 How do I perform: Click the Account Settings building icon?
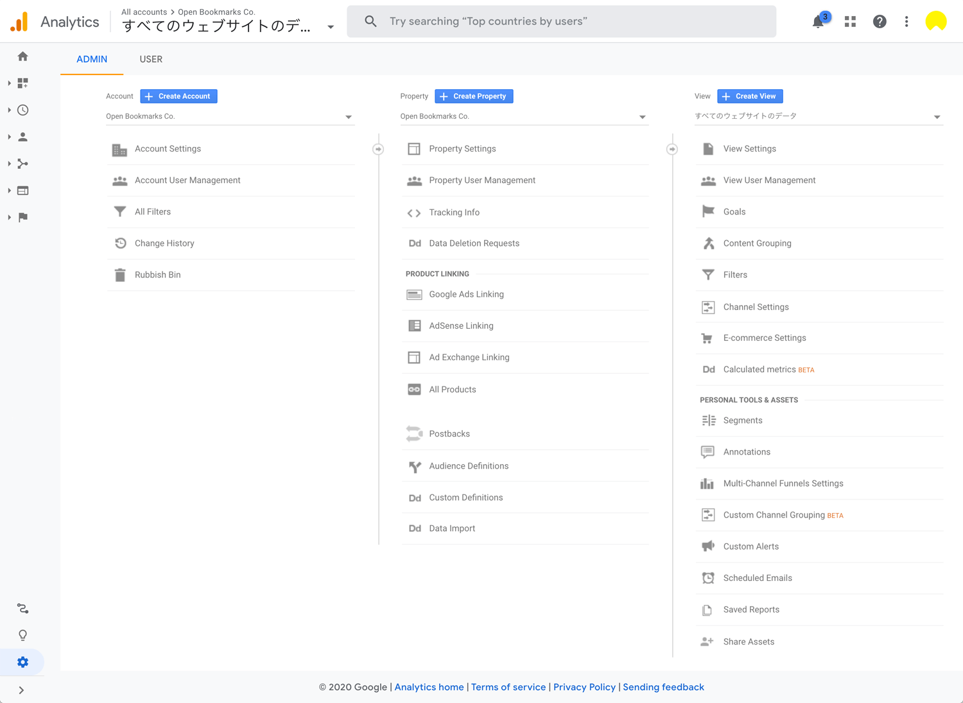tap(119, 150)
